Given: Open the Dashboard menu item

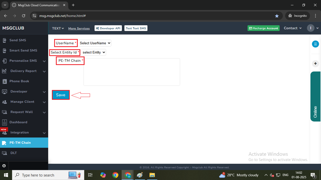Looking at the screenshot, I should click(24, 122).
